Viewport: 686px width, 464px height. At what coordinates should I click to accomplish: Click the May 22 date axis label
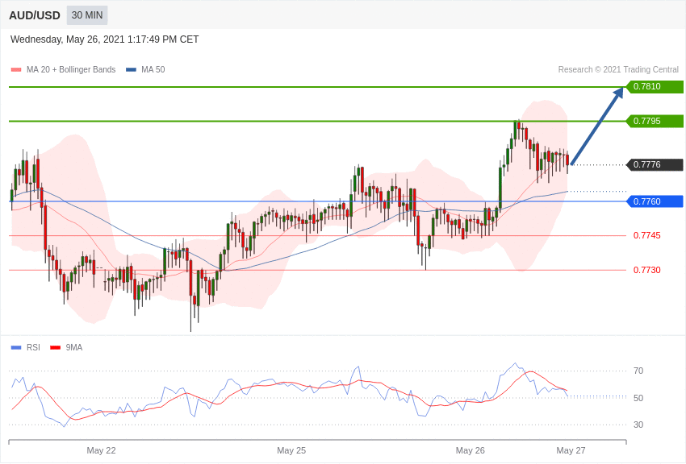point(101,450)
